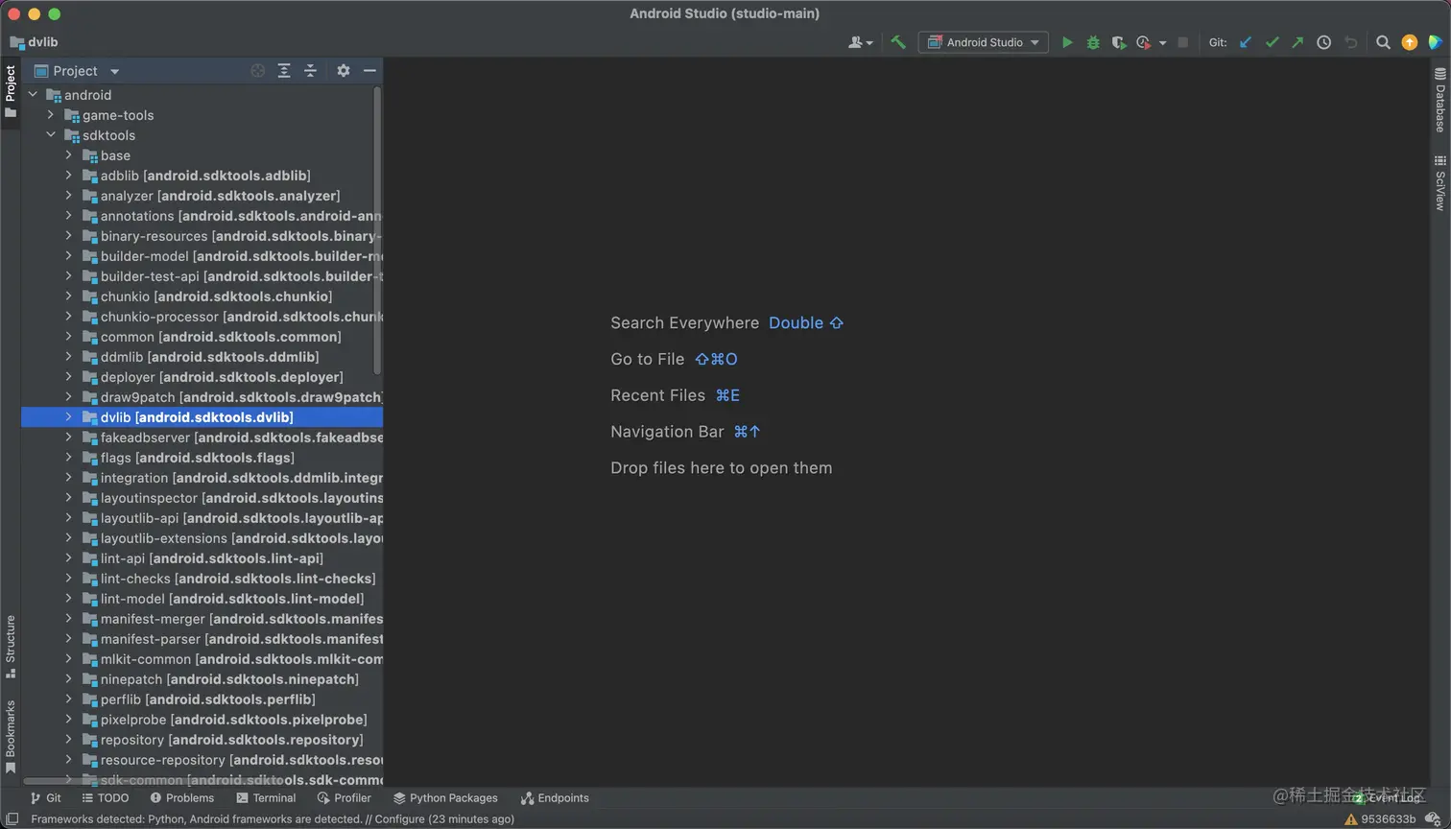1451x829 pixels.
Task: Collapse the android root folder
Action: point(34,95)
